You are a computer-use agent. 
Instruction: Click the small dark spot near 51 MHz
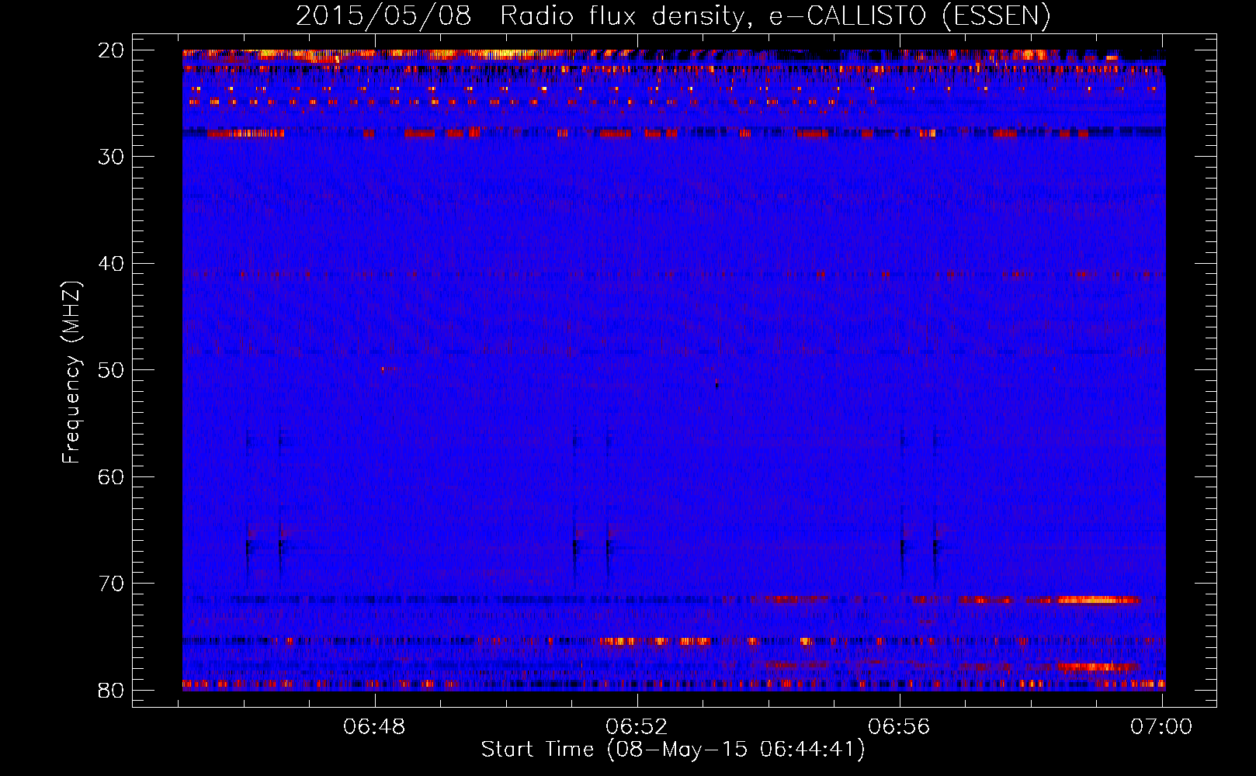716,383
